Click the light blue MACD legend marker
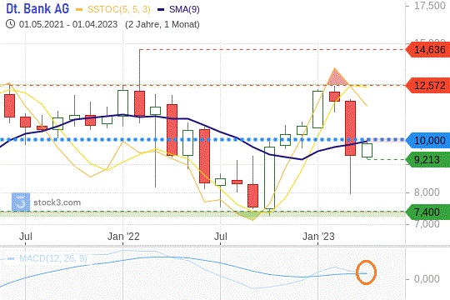Screen dimensions: 450x300 pyautogui.click(x=11, y=258)
